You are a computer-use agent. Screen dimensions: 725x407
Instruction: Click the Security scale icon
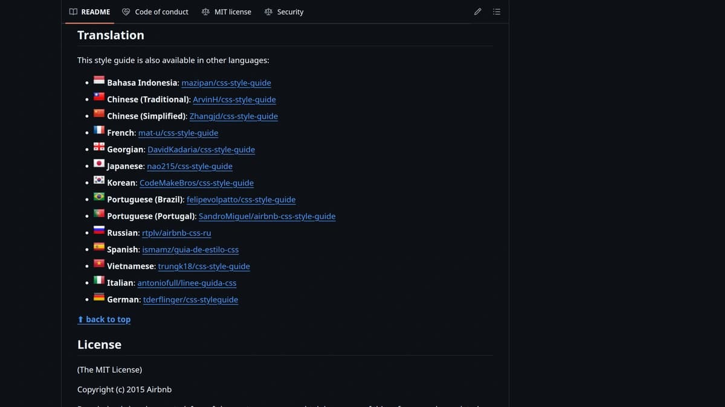268,12
